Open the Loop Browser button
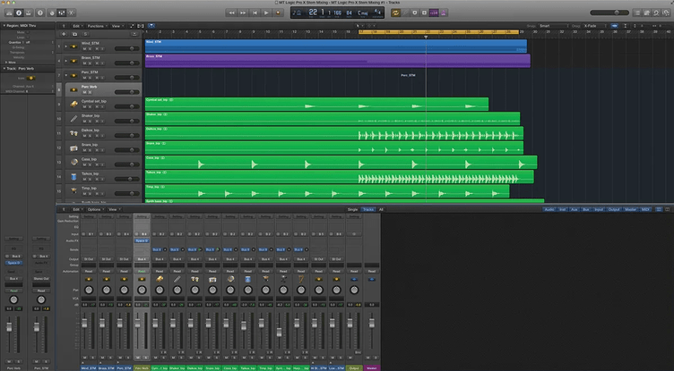Screen dimensions: 674x371 click(x=656, y=13)
